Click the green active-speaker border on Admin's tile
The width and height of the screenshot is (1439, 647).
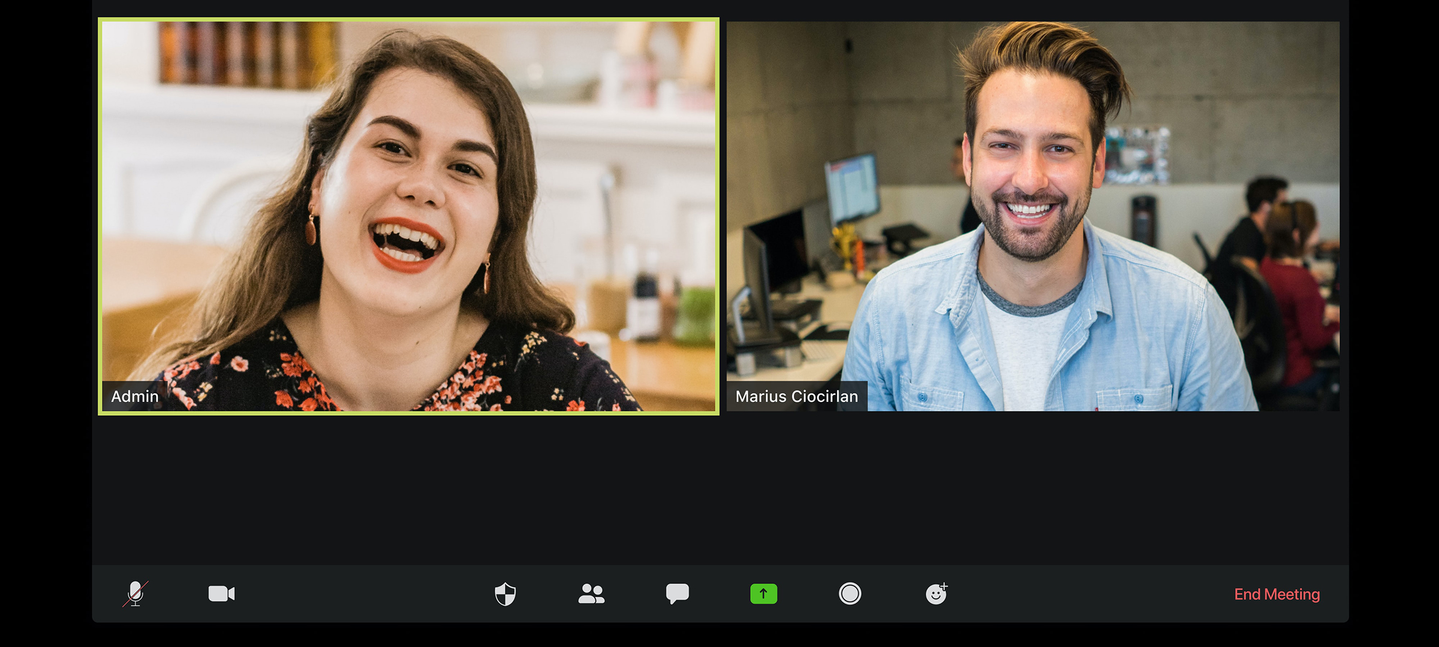tap(408, 19)
